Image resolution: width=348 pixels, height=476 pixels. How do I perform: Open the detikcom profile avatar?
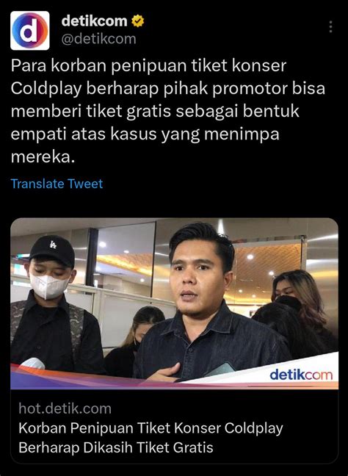[x=29, y=30]
